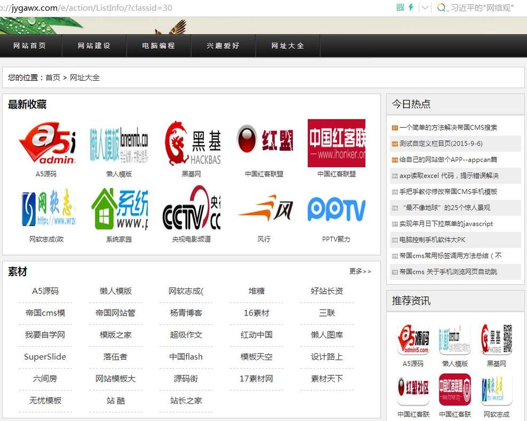Open the 风行 orange-streak logo
Screen dimensions: 527x421
click(x=264, y=209)
